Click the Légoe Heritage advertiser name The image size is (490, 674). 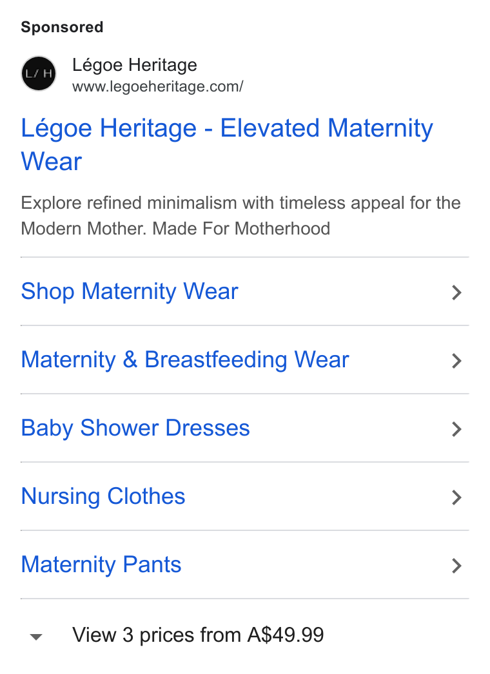[135, 65]
